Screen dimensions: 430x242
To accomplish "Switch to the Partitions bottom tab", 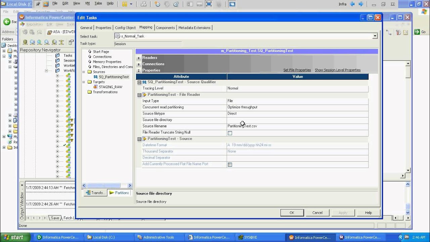I will (119, 193).
